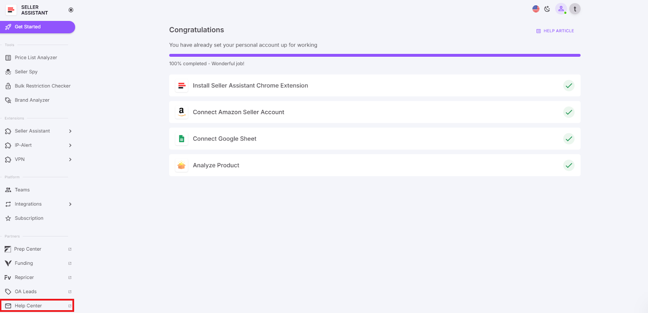Click the Get Started button

[37, 27]
